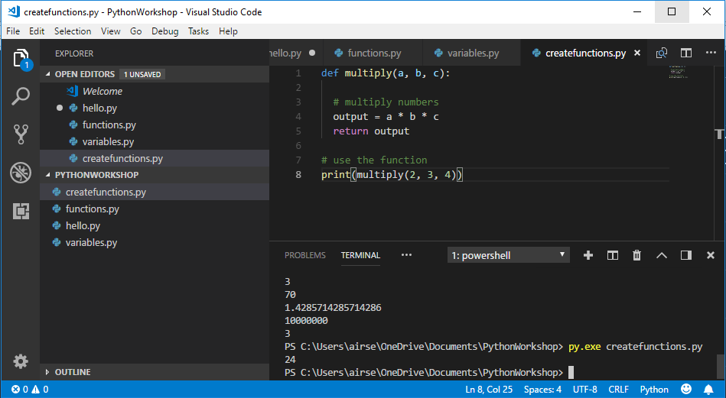
Task: Switch to the Problems panel tab
Action: [x=305, y=255]
